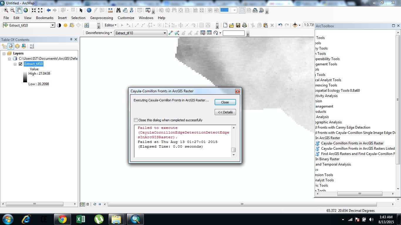The width and height of the screenshot is (401, 225).
Task: Open the Create Viewer Window tool
Action: click(x=148, y=10)
